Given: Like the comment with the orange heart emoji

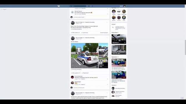Looking at the screenshot, I should pos(108,14).
